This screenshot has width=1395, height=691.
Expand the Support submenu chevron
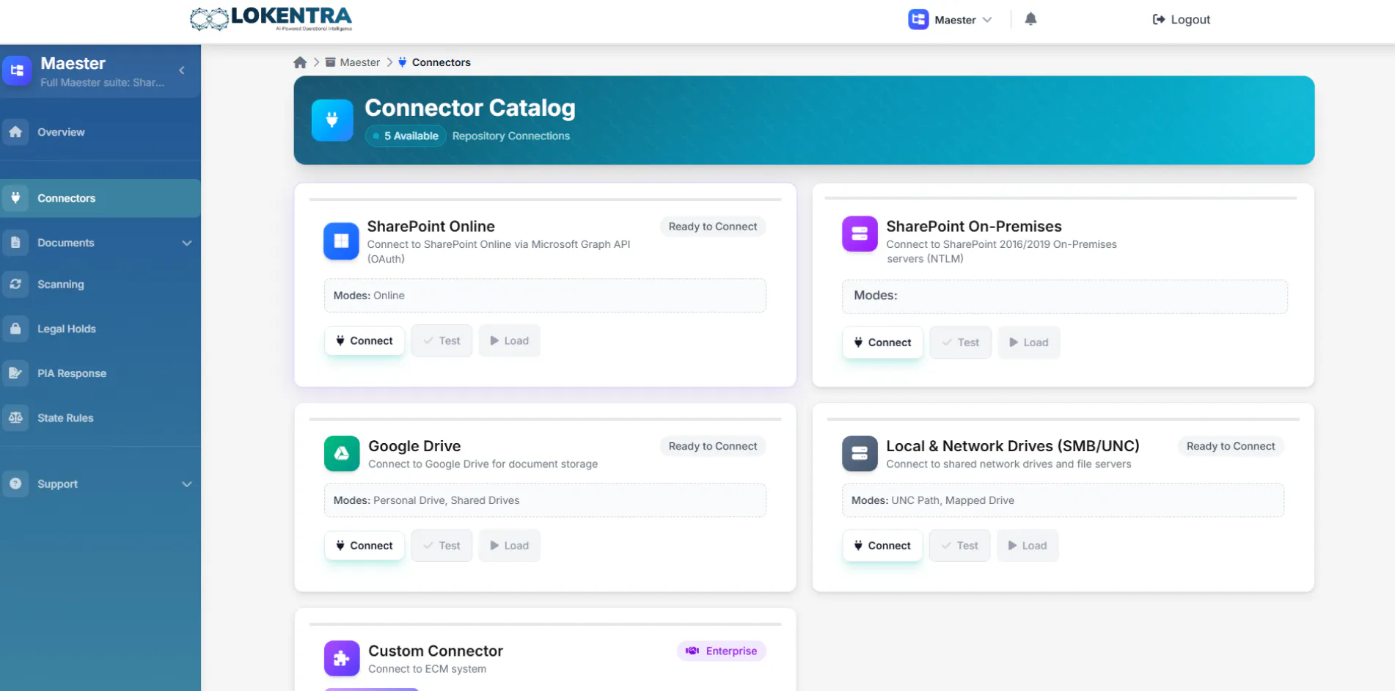187,484
